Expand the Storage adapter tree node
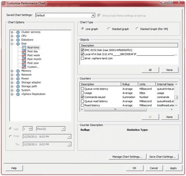 click(12, 83)
